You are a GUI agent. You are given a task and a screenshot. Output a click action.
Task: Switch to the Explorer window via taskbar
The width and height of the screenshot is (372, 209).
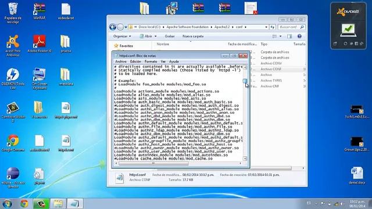coord(58,204)
